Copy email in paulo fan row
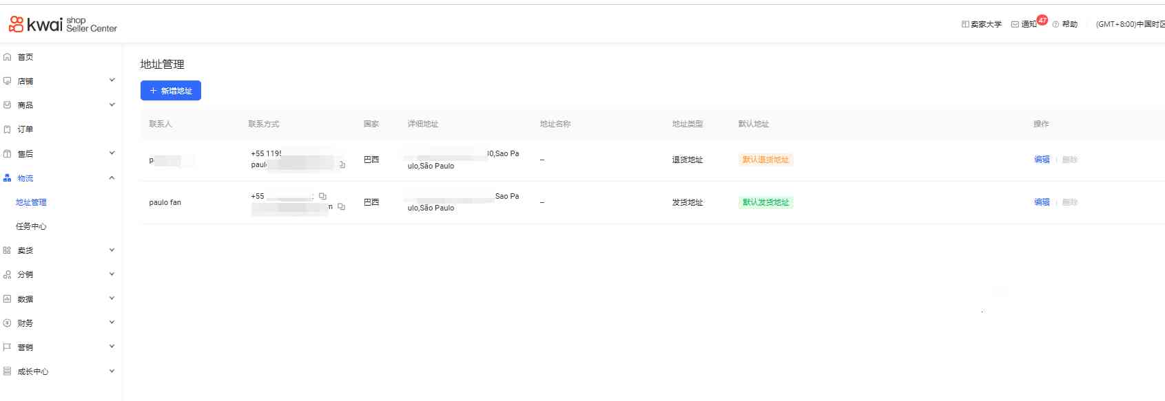The width and height of the screenshot is (1165, 401). tap(341, 207)
